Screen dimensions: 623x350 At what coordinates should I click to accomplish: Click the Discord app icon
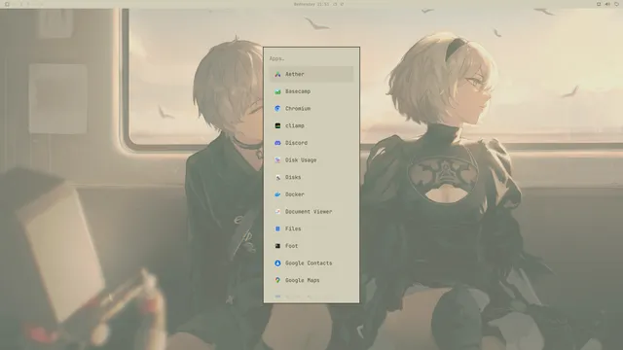point(277,143)
